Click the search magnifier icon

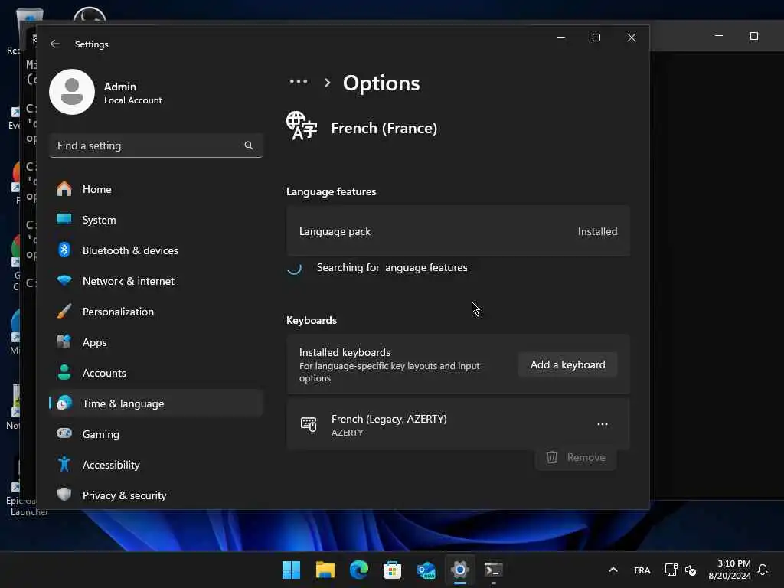(x=249, y=145)
